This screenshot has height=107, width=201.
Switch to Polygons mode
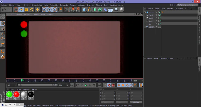click(3, 45)
